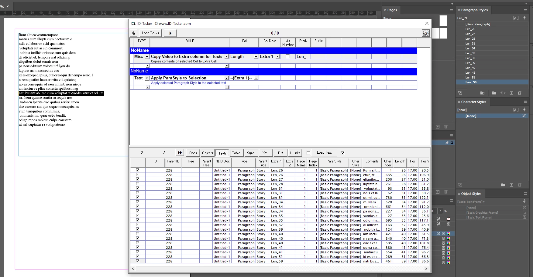The width and height of the screenshot is (533, 277).
Task: Open the Misc type dropdown
Action: click(147, 57)
